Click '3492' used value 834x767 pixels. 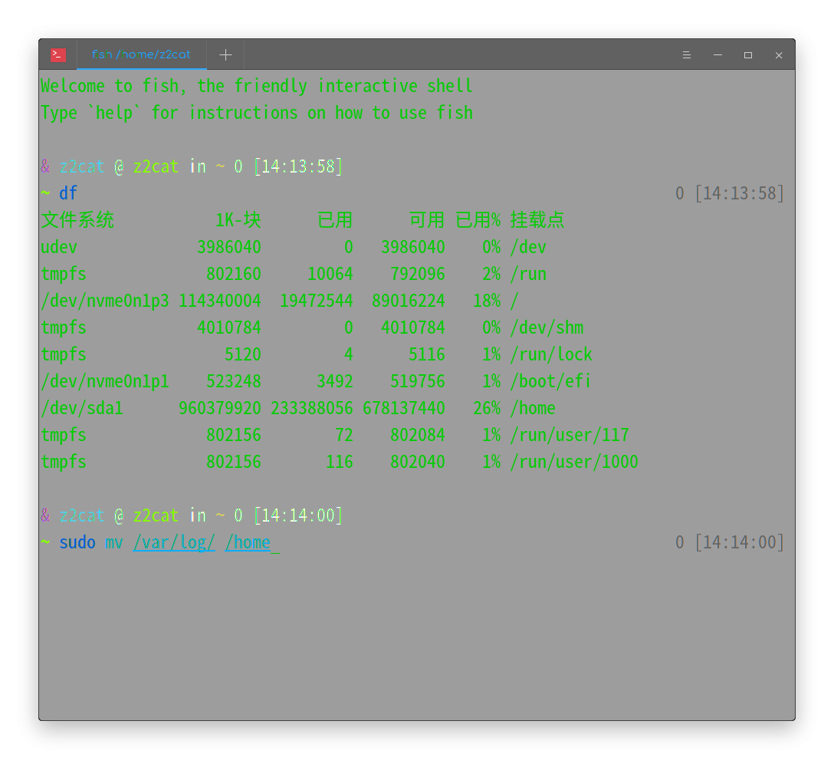point(334,381)
